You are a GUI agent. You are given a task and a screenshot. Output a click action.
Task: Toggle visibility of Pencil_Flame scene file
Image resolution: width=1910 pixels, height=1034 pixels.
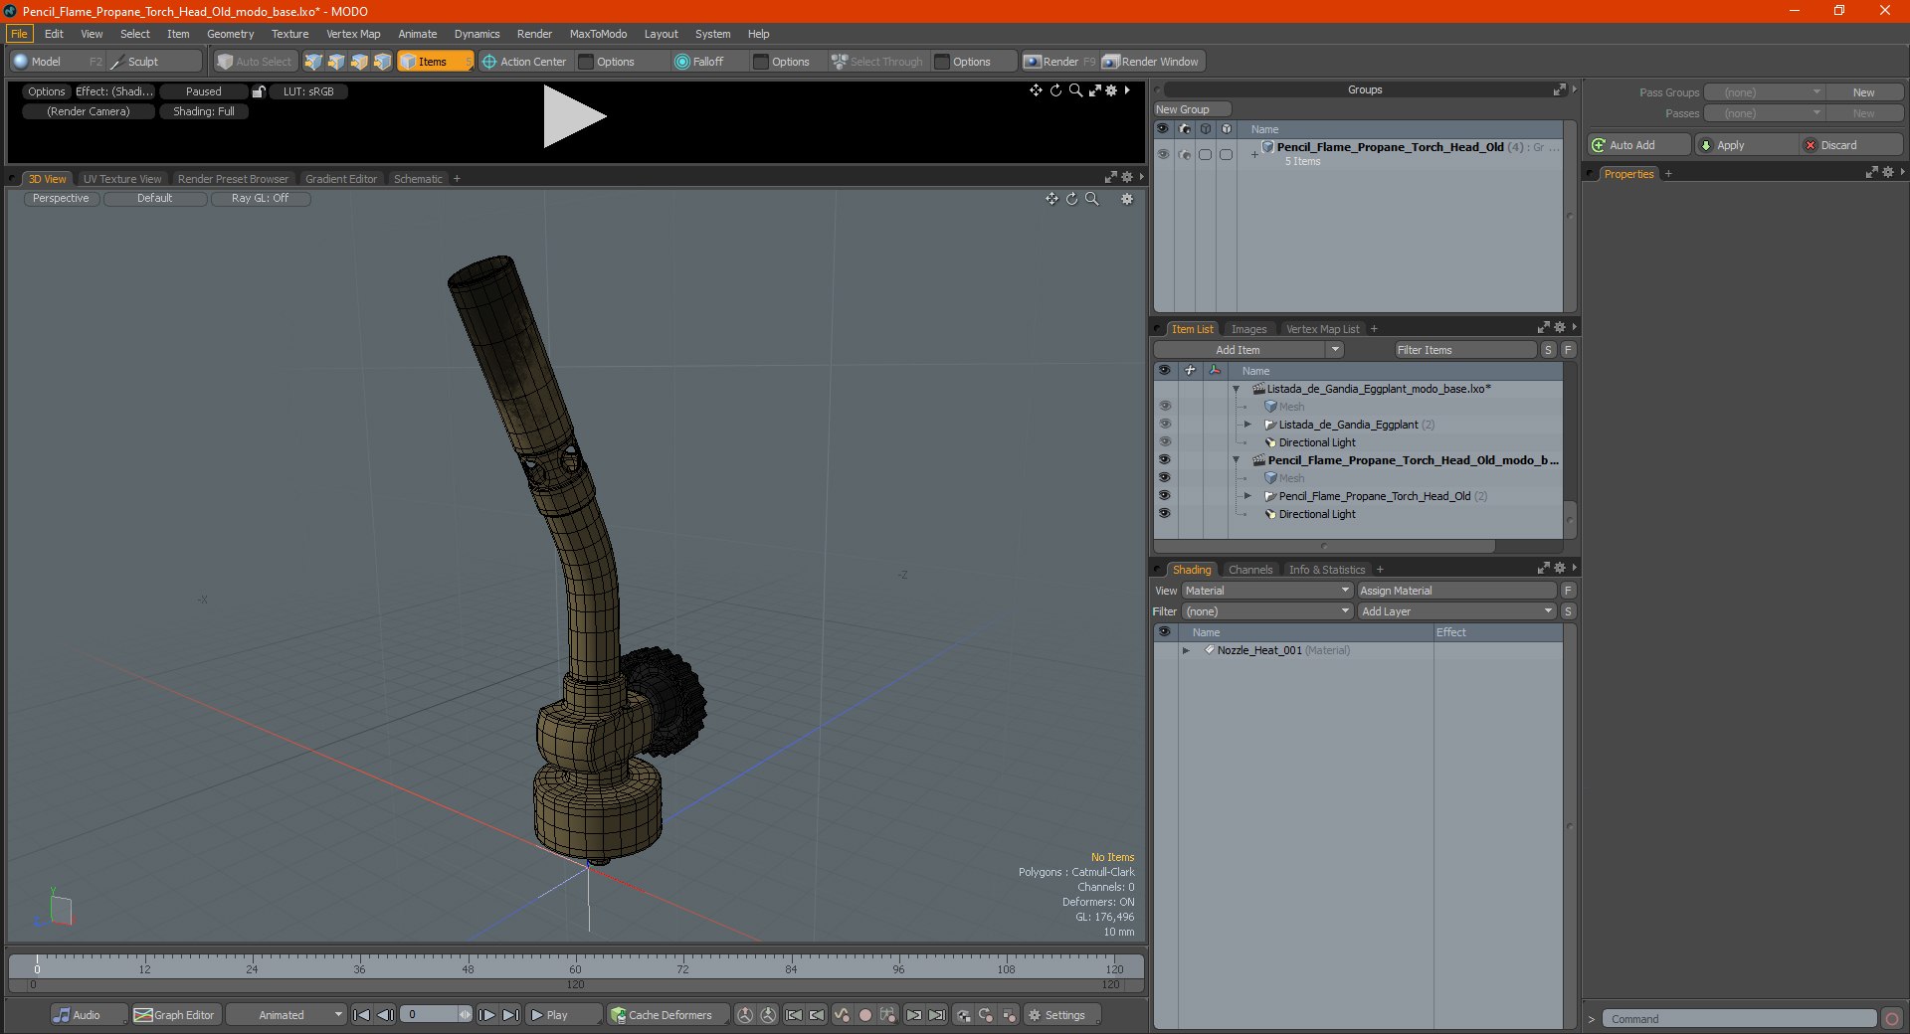pos(1164,460)
